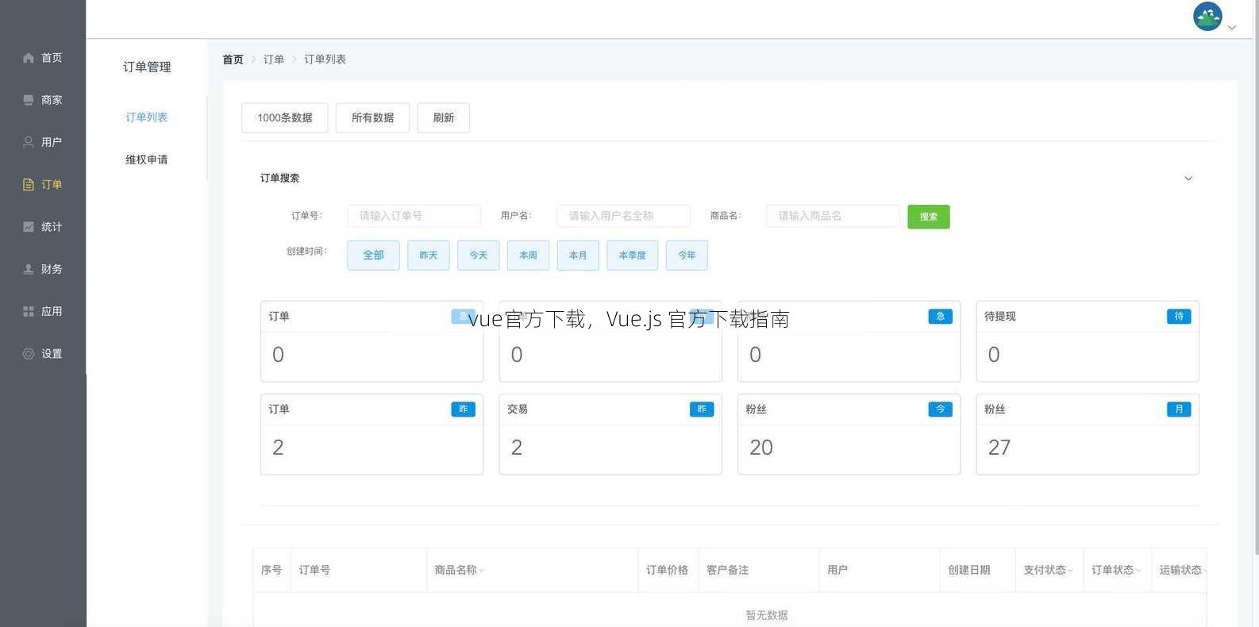Click the 待提现 card title
This screenshot has height=627, width=1259.
pos(1000,317)
